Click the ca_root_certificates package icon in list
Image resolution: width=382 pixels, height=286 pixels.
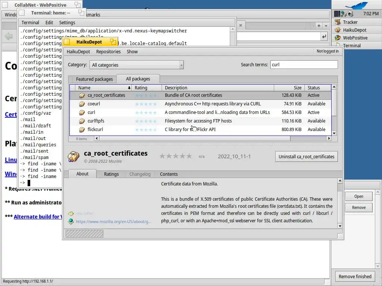point(82,95)
